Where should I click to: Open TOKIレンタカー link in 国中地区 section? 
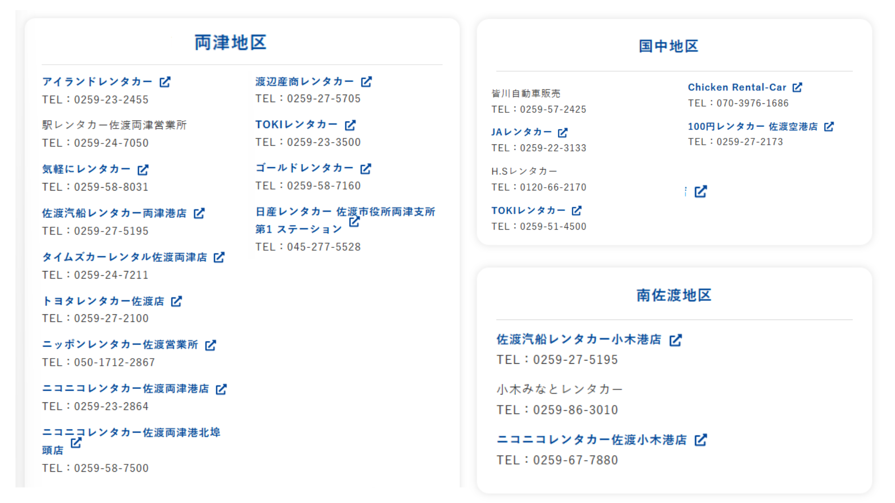coord(528,211)
